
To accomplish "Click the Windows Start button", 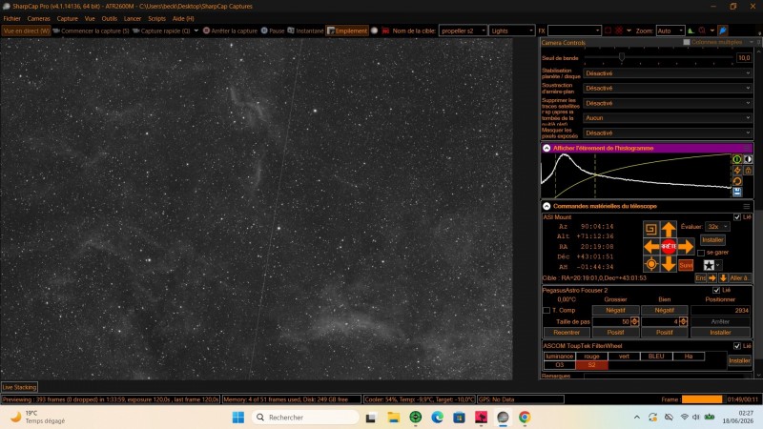I will [x=237, y=418].
